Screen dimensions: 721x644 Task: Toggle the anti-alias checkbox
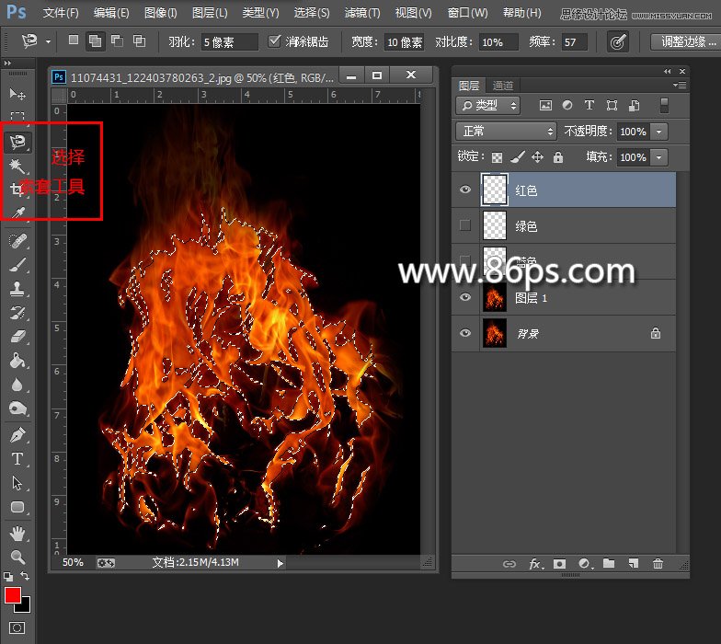[x=274, y=40]
